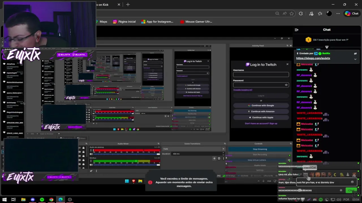Mute the Audio do desktop speaker
This screenshot has height=203, width=362.
(x=91, y=154)
